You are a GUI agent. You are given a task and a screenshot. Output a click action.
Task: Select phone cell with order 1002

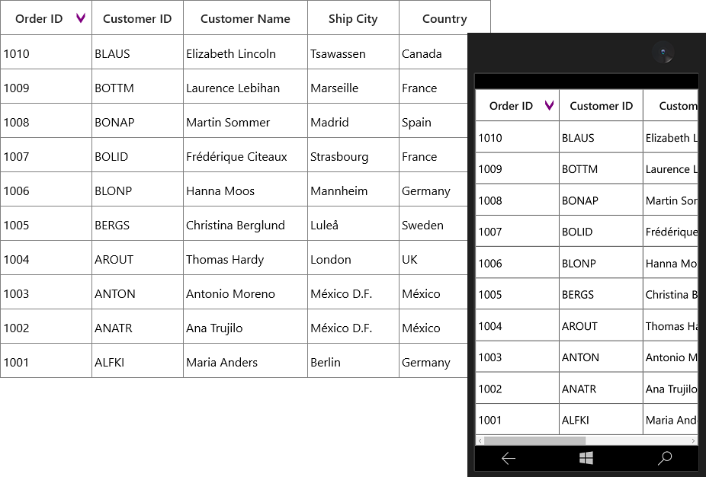pyautogui.click(x=518, y=388)
